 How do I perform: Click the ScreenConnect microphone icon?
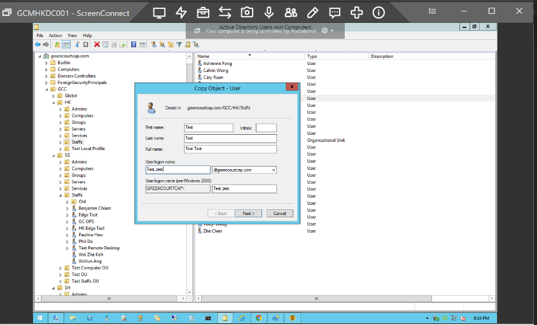pos(269,13)
